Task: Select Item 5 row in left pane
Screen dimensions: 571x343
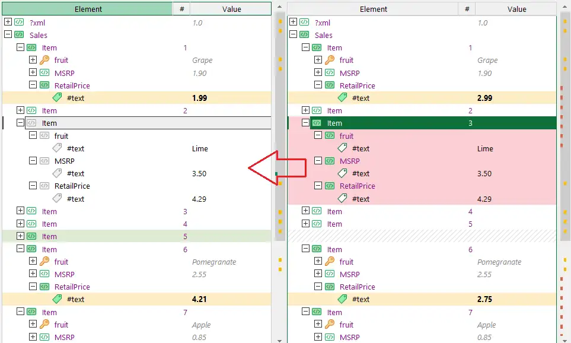Action: point(136,236)
